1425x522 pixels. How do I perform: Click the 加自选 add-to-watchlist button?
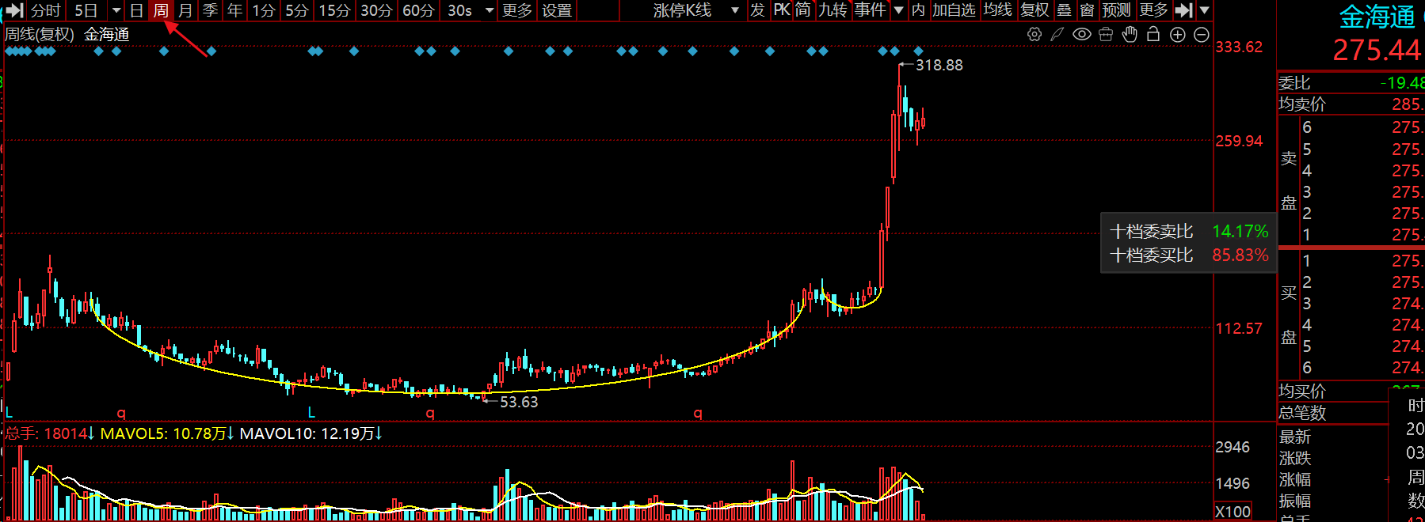point(954,10)
